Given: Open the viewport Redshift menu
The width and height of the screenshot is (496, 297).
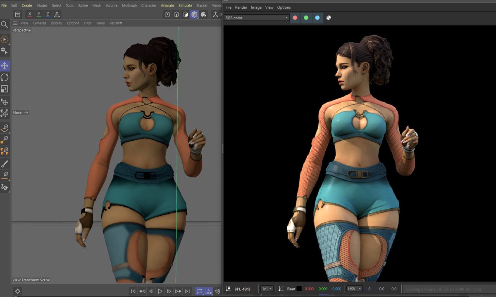Looking at the screenshot, I should (116, 23).
